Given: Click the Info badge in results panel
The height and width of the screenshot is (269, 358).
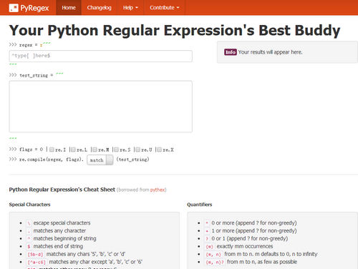Looking at the screenshot, I should (231, 52).
